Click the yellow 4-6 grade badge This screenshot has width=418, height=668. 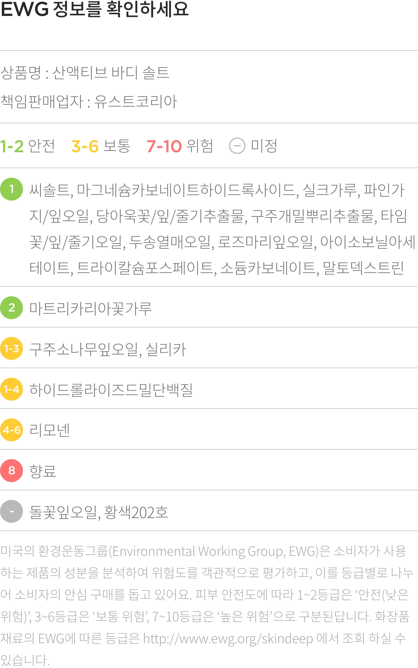coord(11,430)
